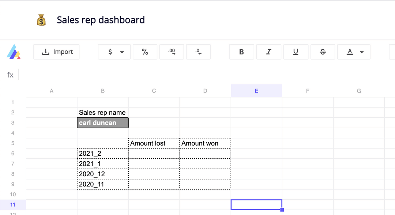Toggle underline formatting
Screen dimensions: 395x215
(296, 52)
